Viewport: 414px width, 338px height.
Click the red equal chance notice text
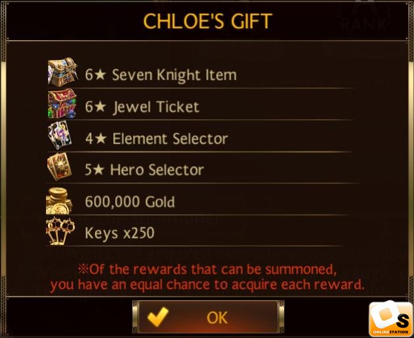click(x=207, y=277)
